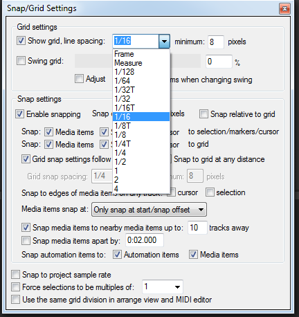The height and width of the screenshot is (317, 299).
Task: Select Measure in the spacing list
Action: [141, 63]
